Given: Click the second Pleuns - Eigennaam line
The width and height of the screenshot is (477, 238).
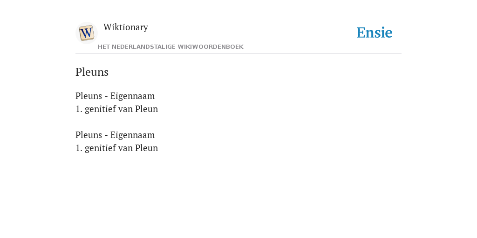Looking at the screenshot, I should (x=115, y=135).
